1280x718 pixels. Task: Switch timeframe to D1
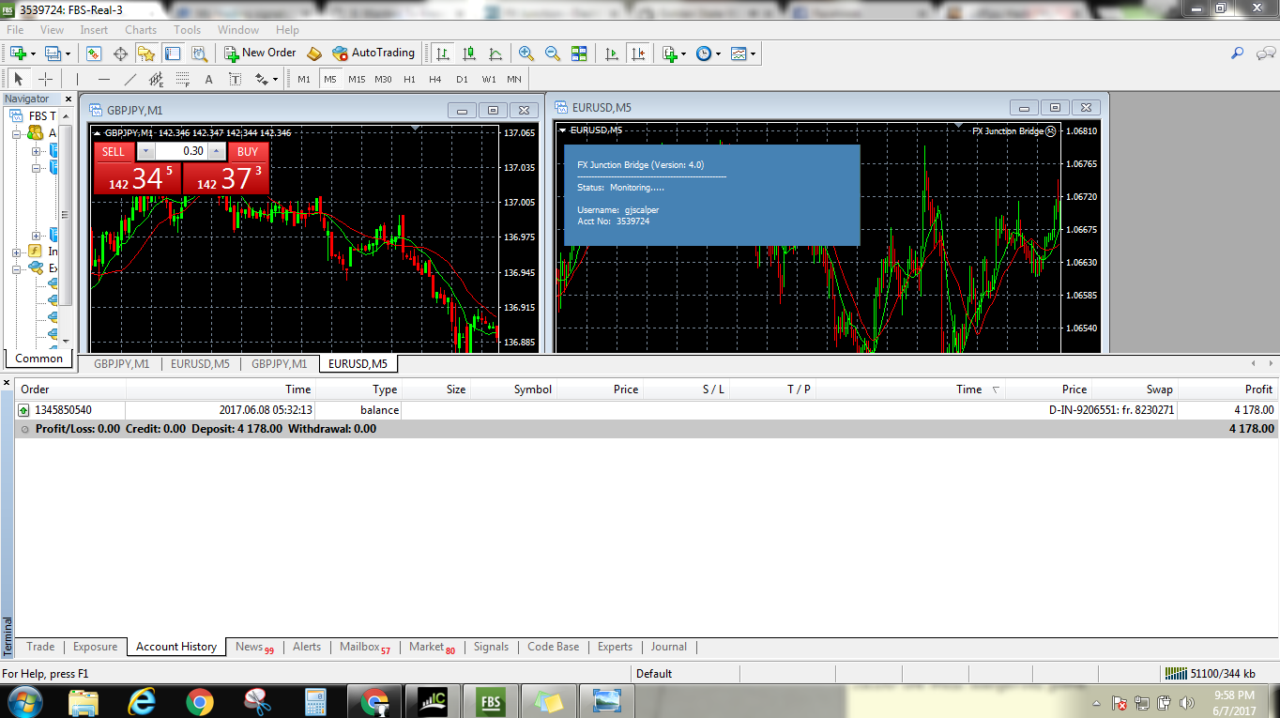pos(462,79)
